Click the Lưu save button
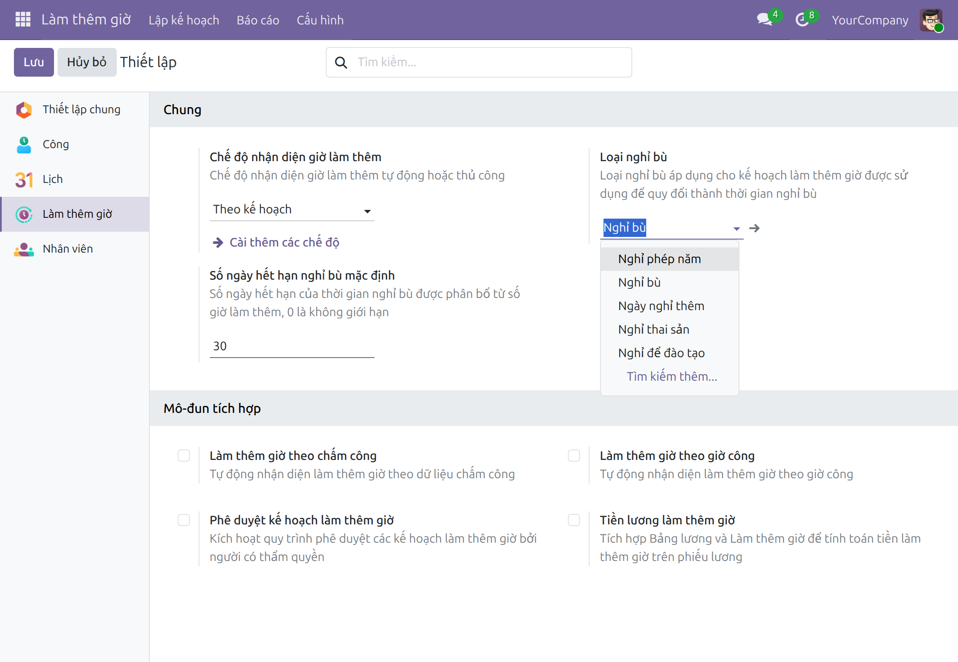 [34, 62]
